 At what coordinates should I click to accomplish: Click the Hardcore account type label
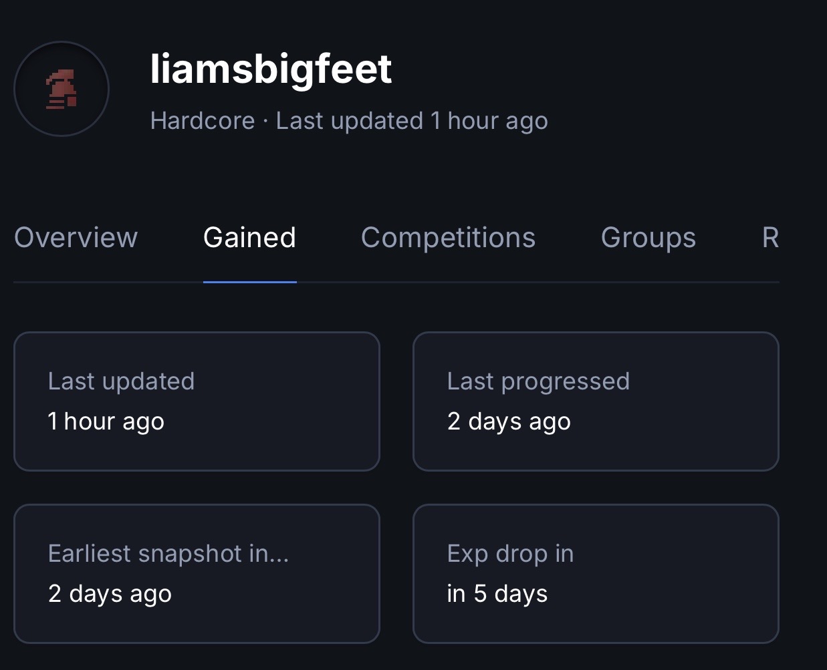(x=203, y=121)
